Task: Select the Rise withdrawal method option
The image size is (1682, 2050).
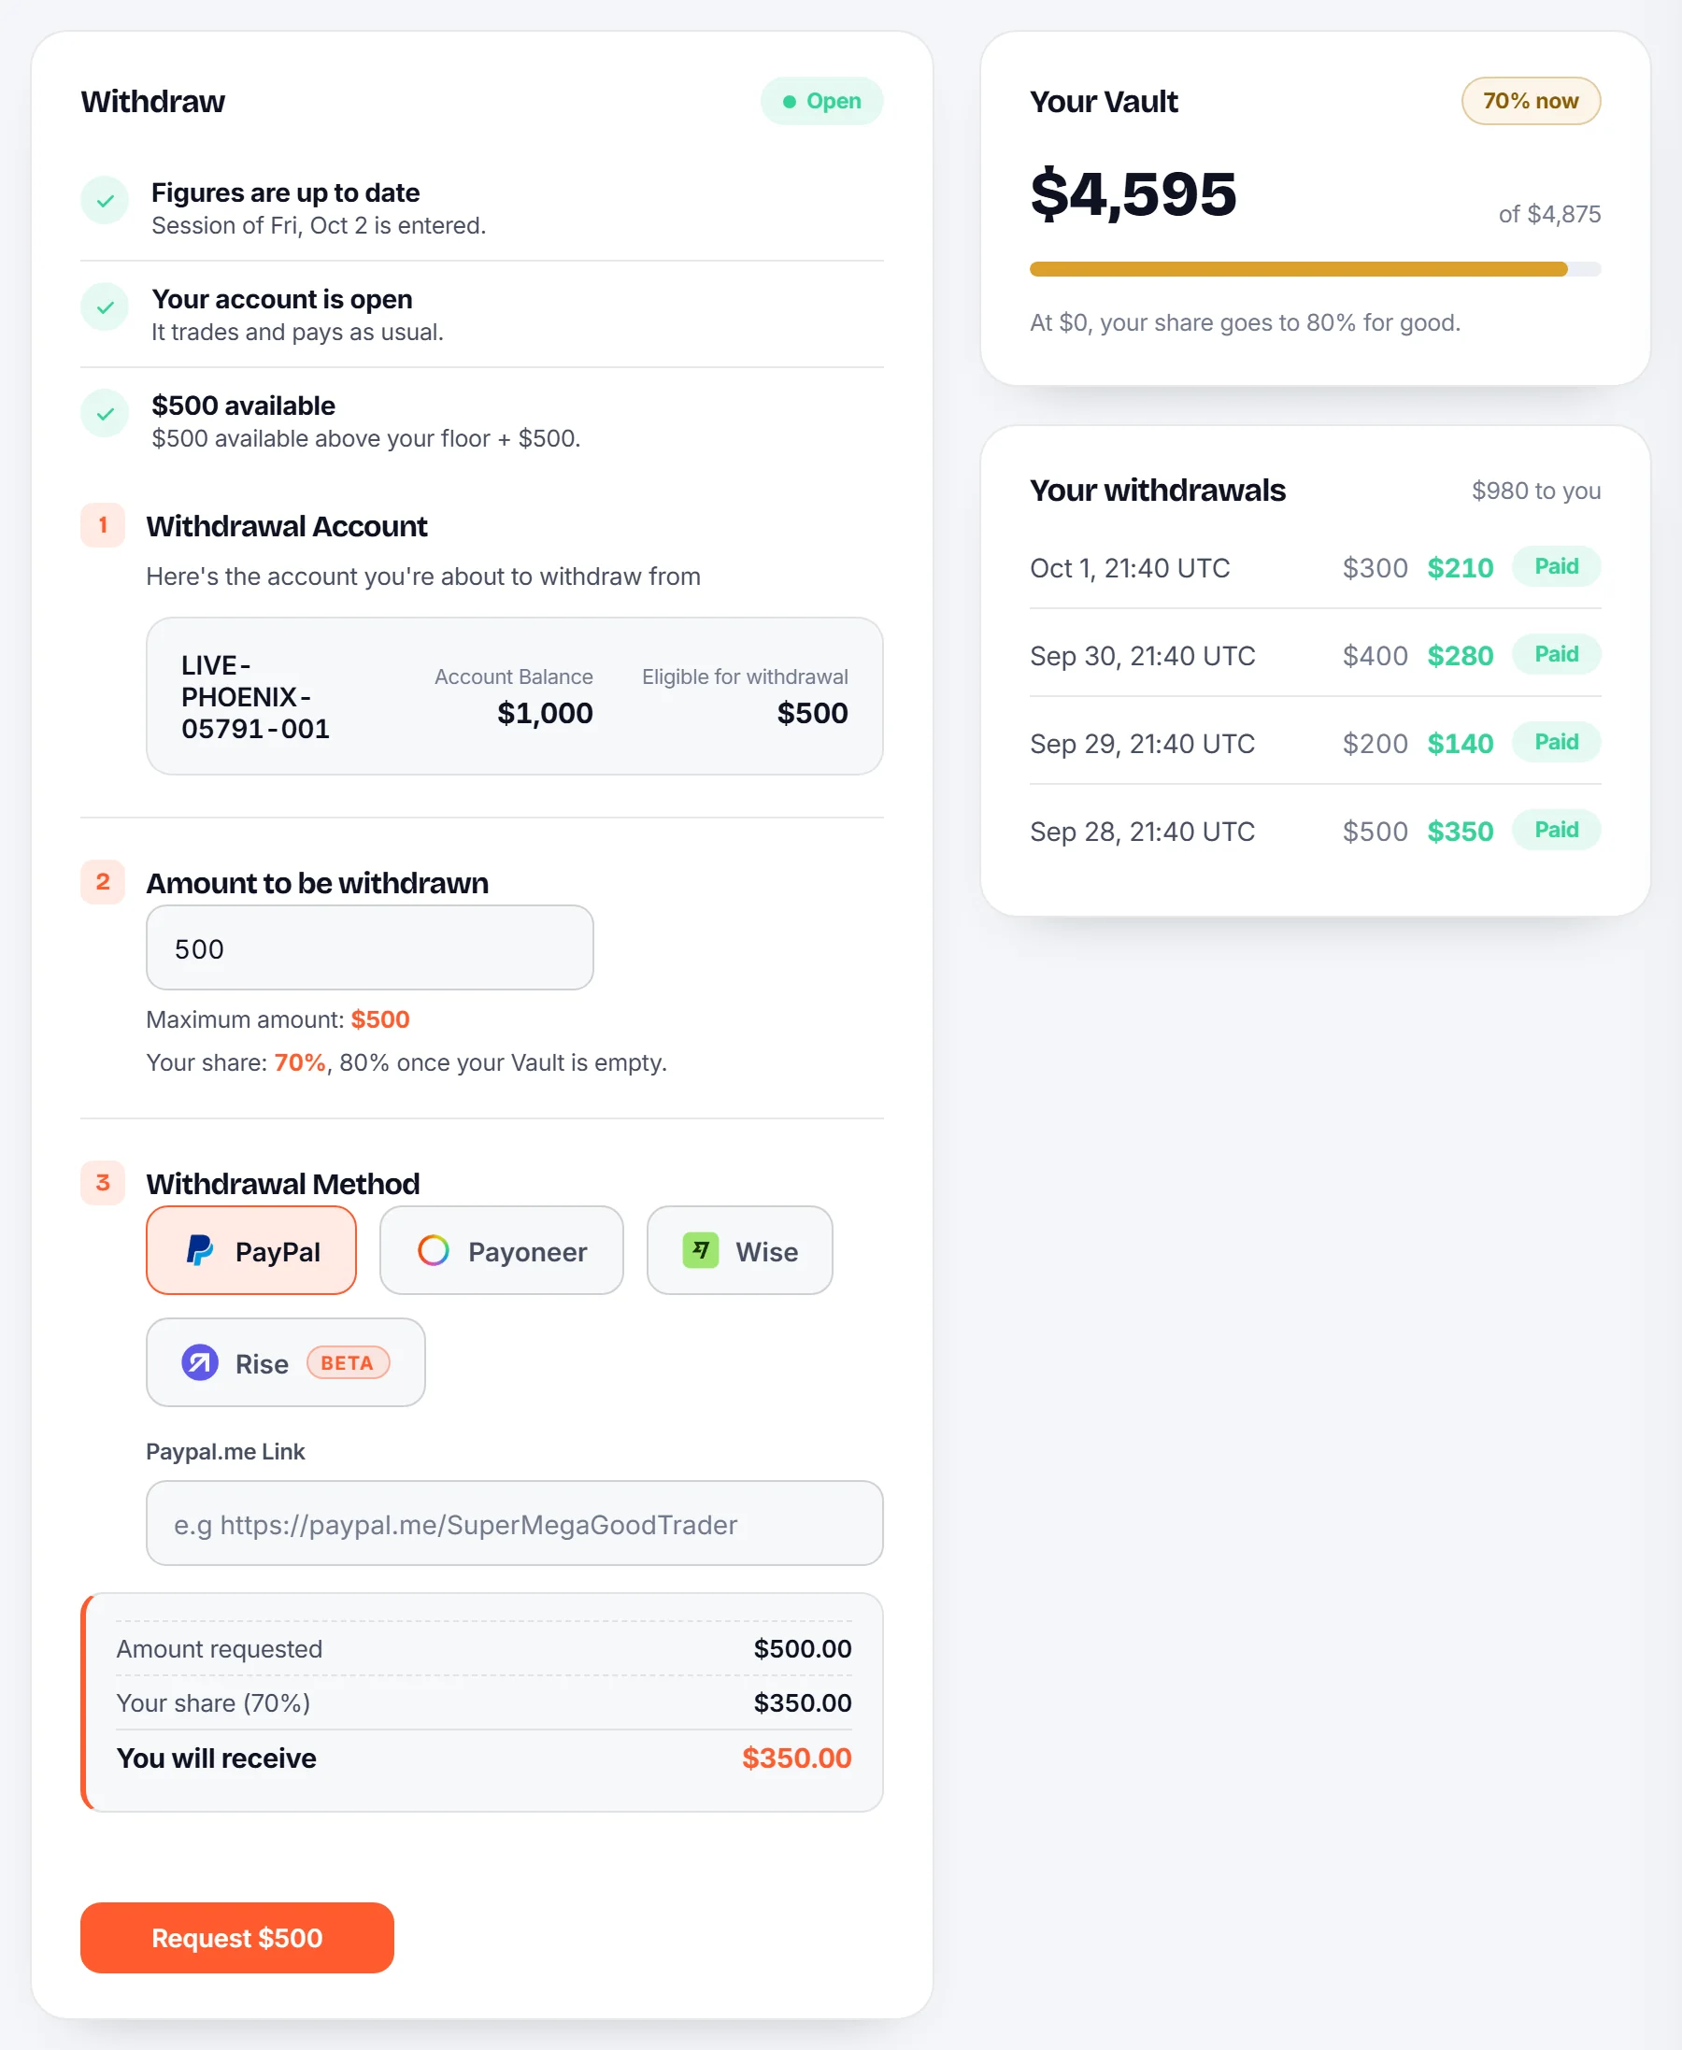Action: click(x=286, y=1362)
